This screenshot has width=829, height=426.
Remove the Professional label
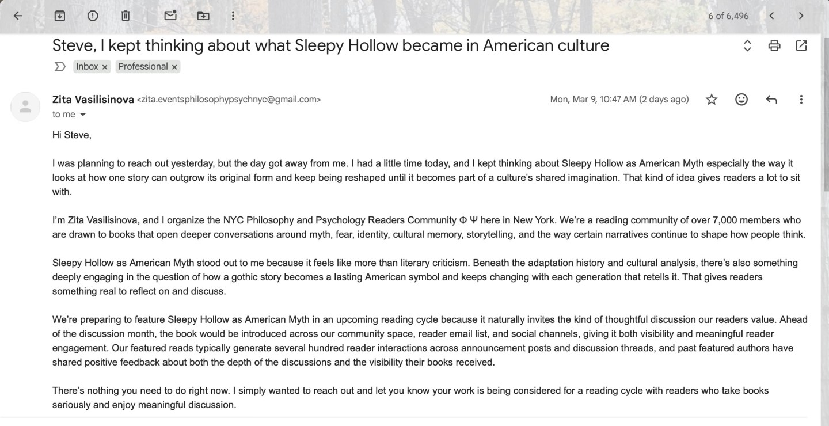point(174,66)
